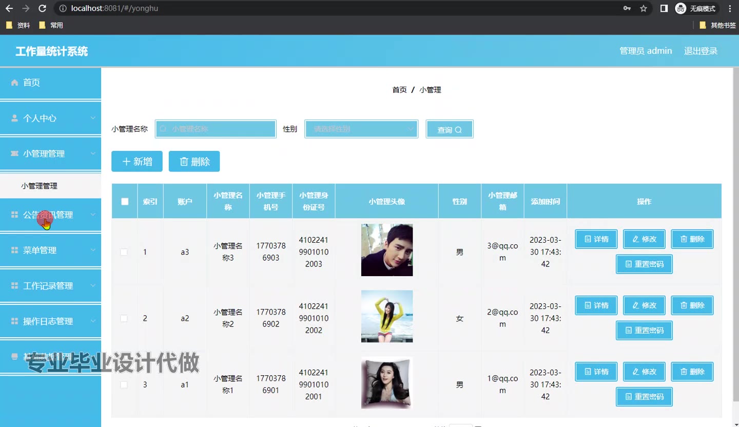The width and height of the screenshot is (739, 427).
Task: Expand the 菜单管理 submenu chevron
Action: [x=93, y=250]
